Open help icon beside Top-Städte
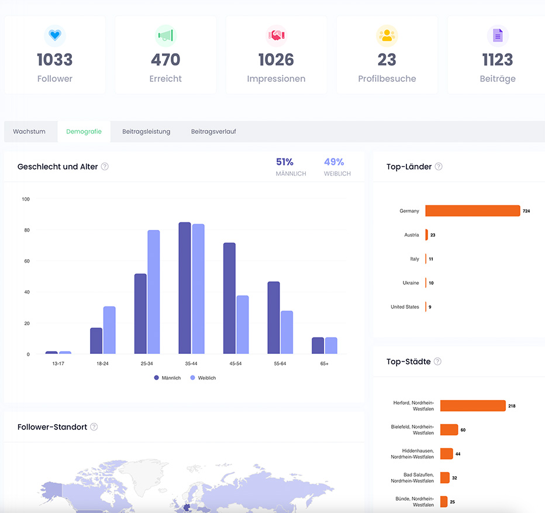545x513 pixels. click(437, 361)
